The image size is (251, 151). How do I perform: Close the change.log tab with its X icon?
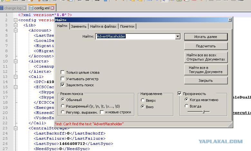point(24,8)
